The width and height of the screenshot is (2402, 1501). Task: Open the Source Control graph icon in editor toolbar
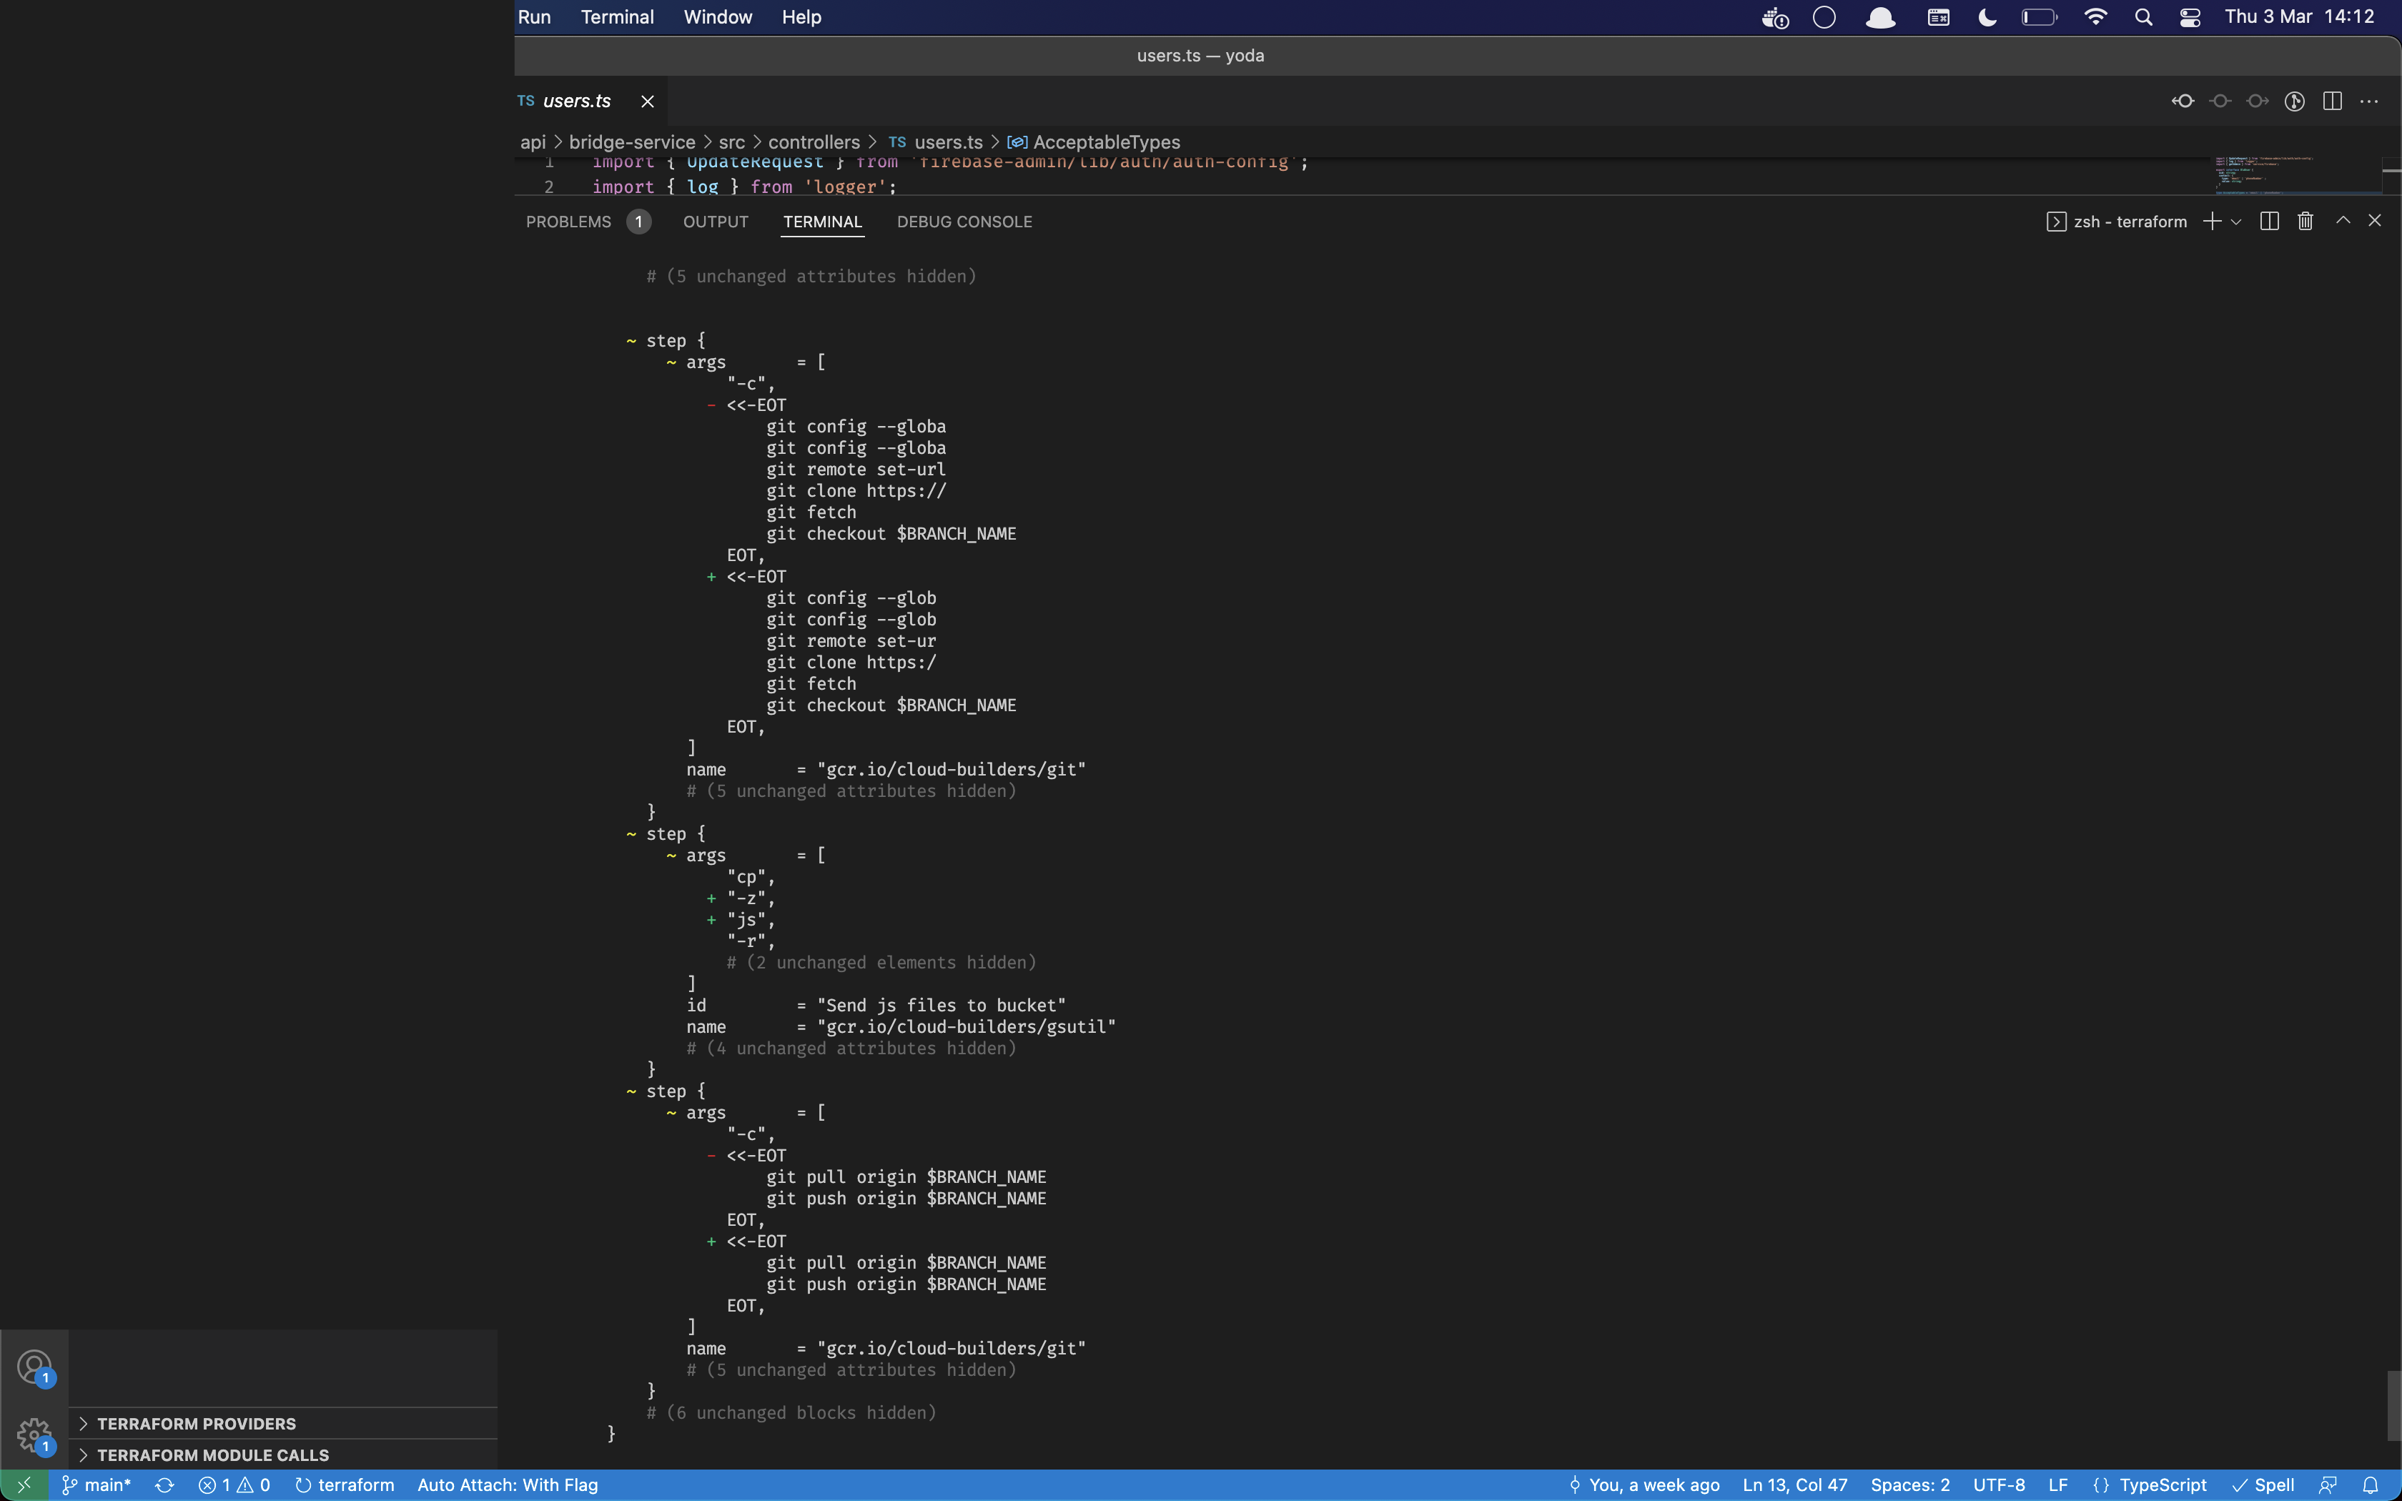click(2294, 100)
